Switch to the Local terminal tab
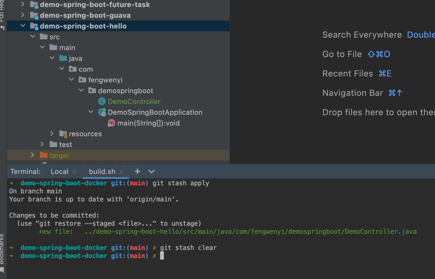The height and width of the screenshot is (279, 435). click(x=60, y=172)
